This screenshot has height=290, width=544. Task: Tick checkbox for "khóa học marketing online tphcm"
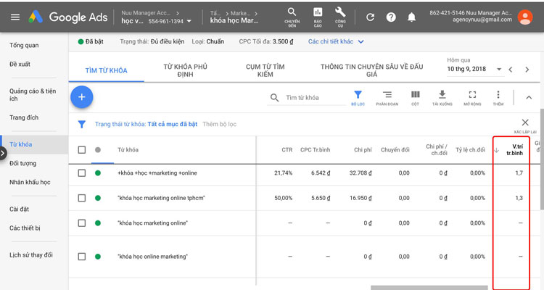tap(81, 198)
